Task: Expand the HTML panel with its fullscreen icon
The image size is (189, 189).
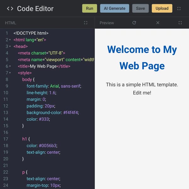Action: pos(86,23)
